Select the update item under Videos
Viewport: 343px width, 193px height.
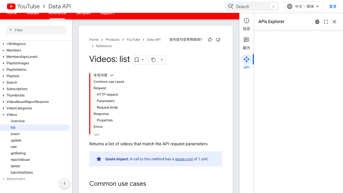coord(16,140)
